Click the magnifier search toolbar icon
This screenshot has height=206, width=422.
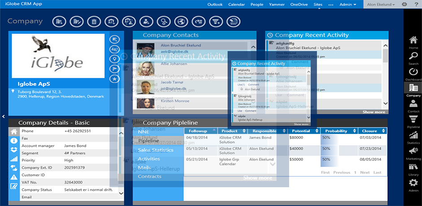pyautogui.click(x=163, y=21)
